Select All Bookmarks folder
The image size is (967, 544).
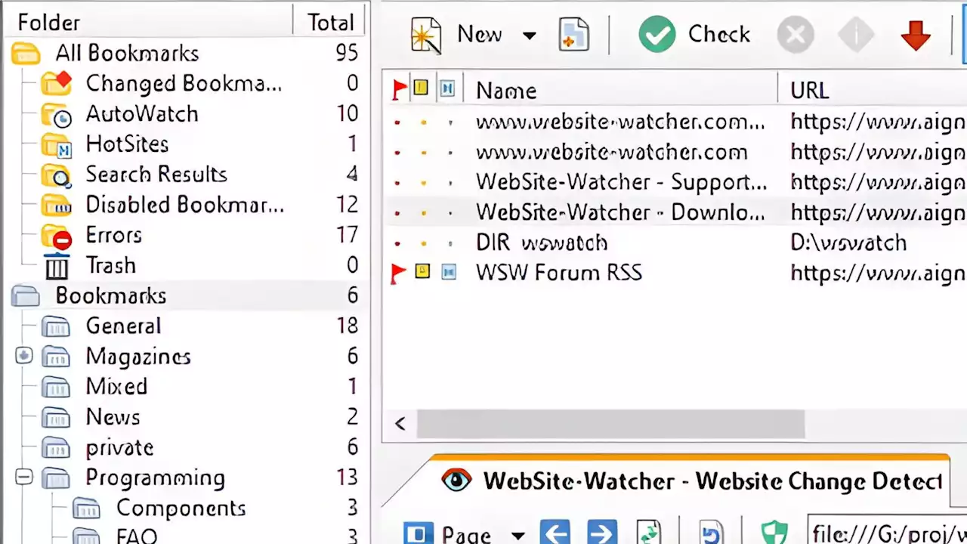(127, 54)
